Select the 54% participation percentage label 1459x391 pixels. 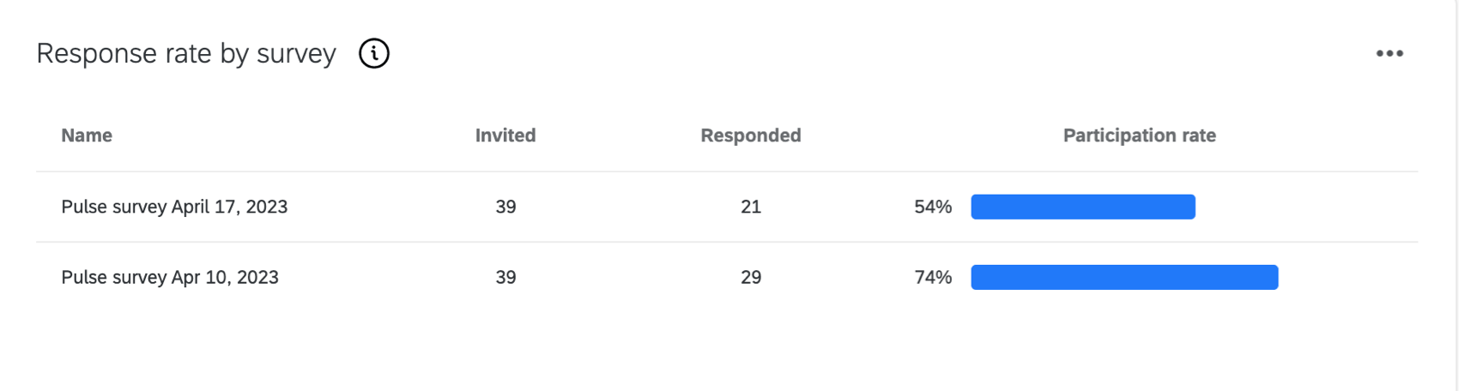933,207
